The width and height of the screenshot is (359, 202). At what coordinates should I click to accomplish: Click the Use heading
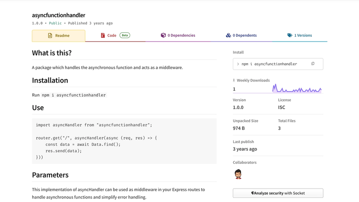[38, 108]
